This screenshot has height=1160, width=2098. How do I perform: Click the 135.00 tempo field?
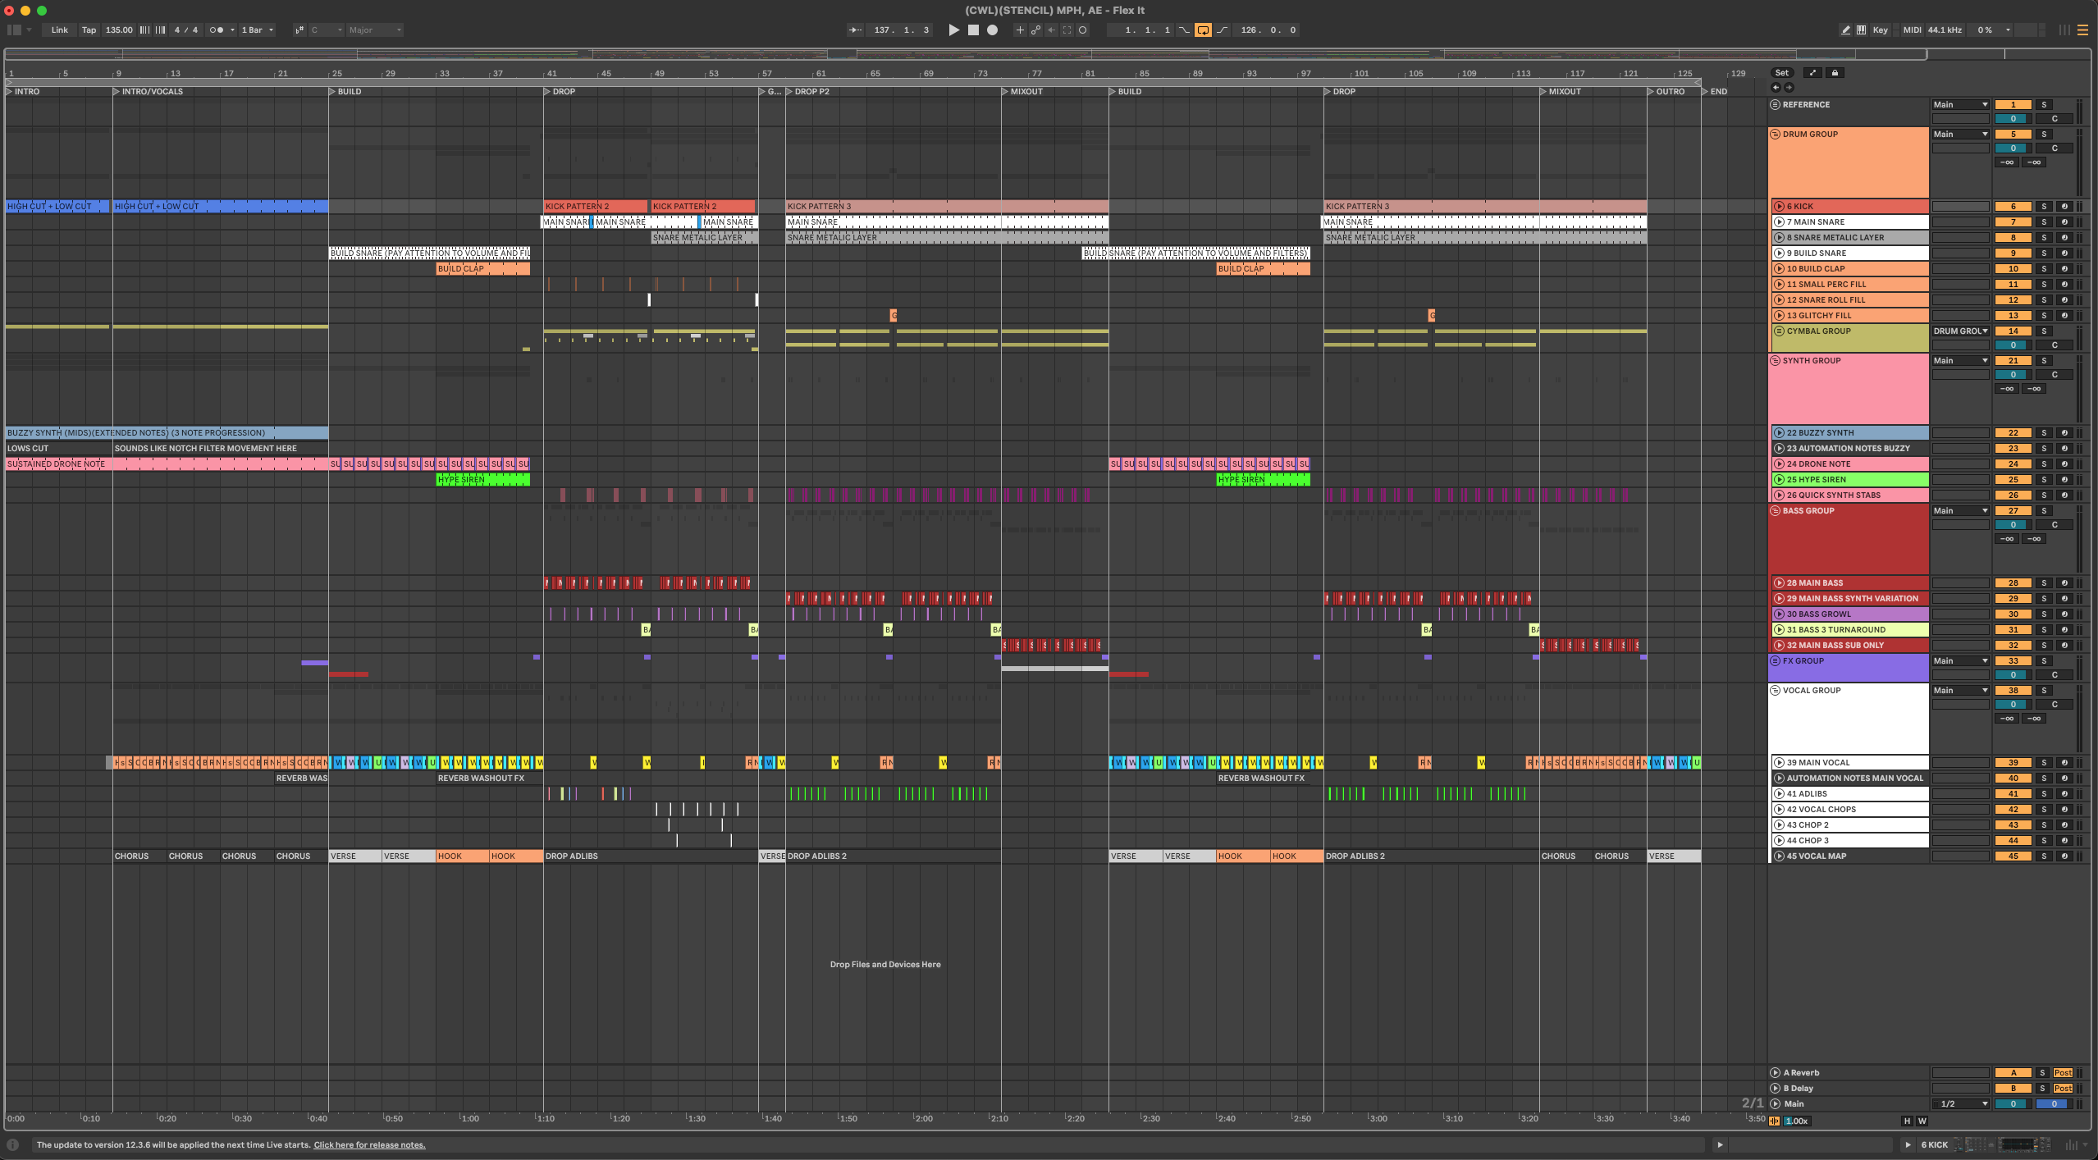[119, 30]
